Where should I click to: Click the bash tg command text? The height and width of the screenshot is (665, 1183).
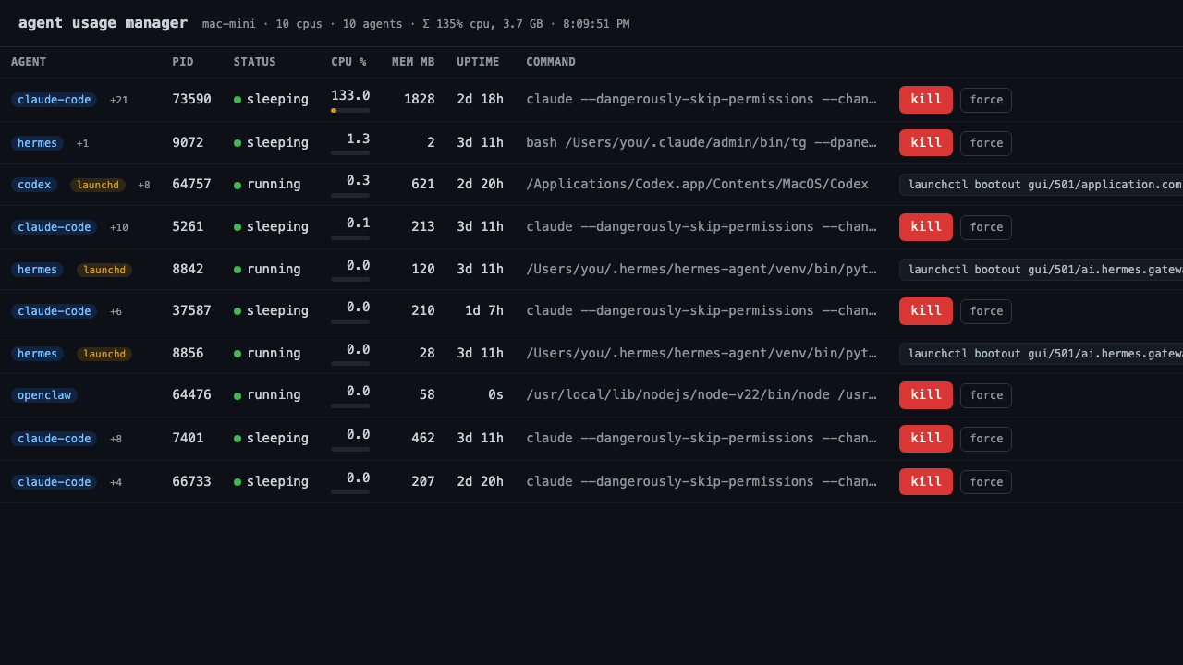[701, 142]
